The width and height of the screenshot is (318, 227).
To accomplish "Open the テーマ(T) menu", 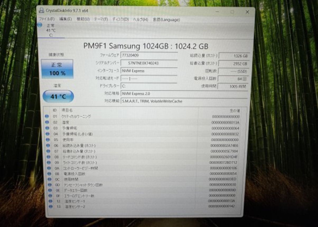I will point(101,19).
